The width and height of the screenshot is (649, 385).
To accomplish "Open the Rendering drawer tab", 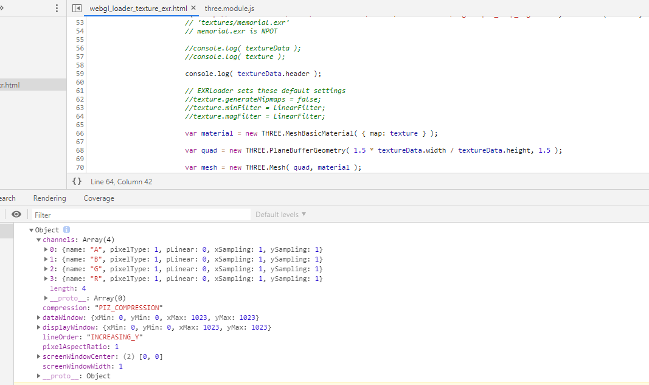I will click(x=50, y=198).
